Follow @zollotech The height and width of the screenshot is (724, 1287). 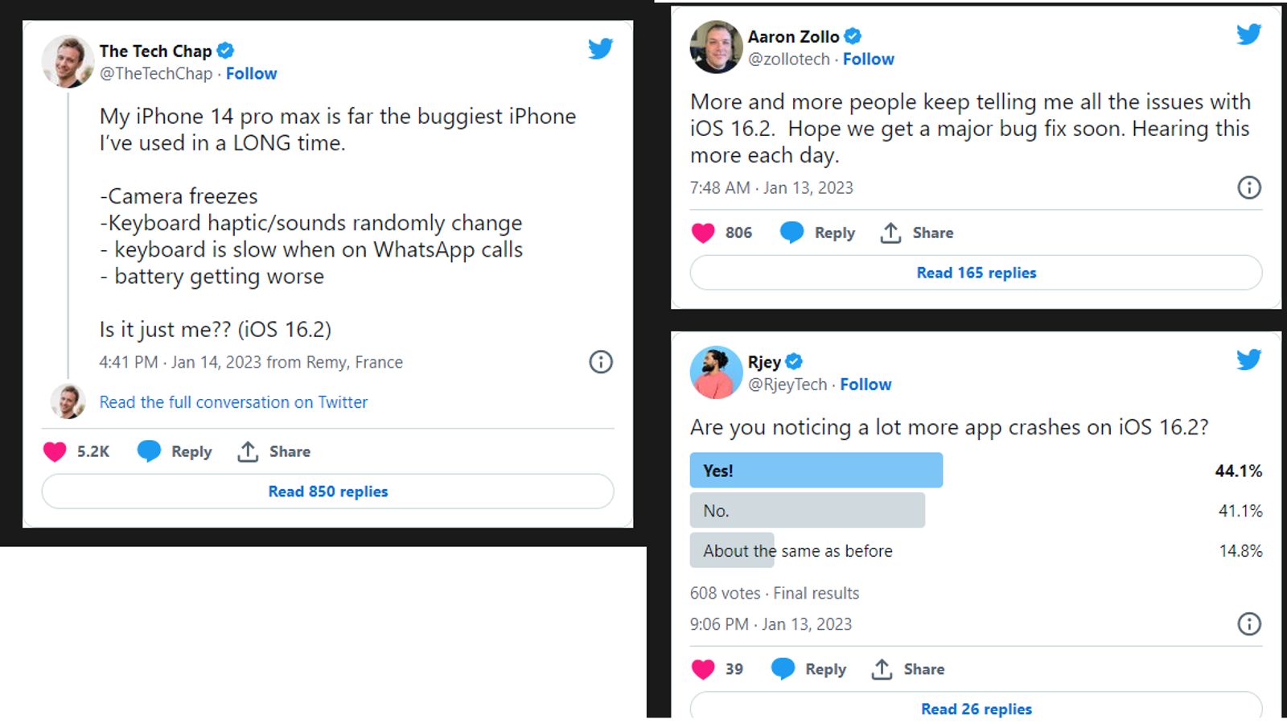coord(868,60)
